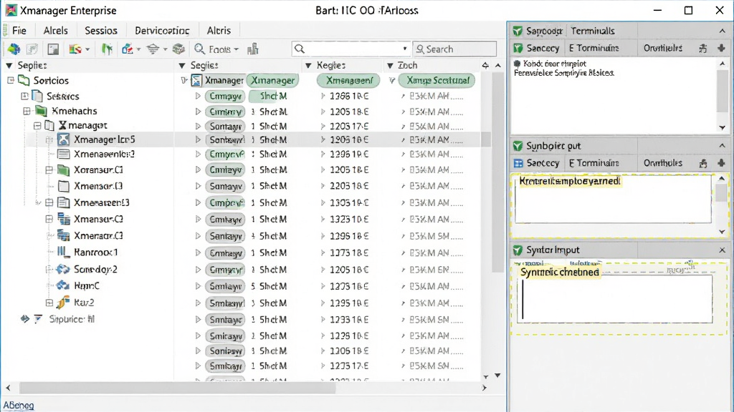The image size is (734, 412).
Task: Click the blue gear icon beside Soredoy2
Action: coord(63,269)
